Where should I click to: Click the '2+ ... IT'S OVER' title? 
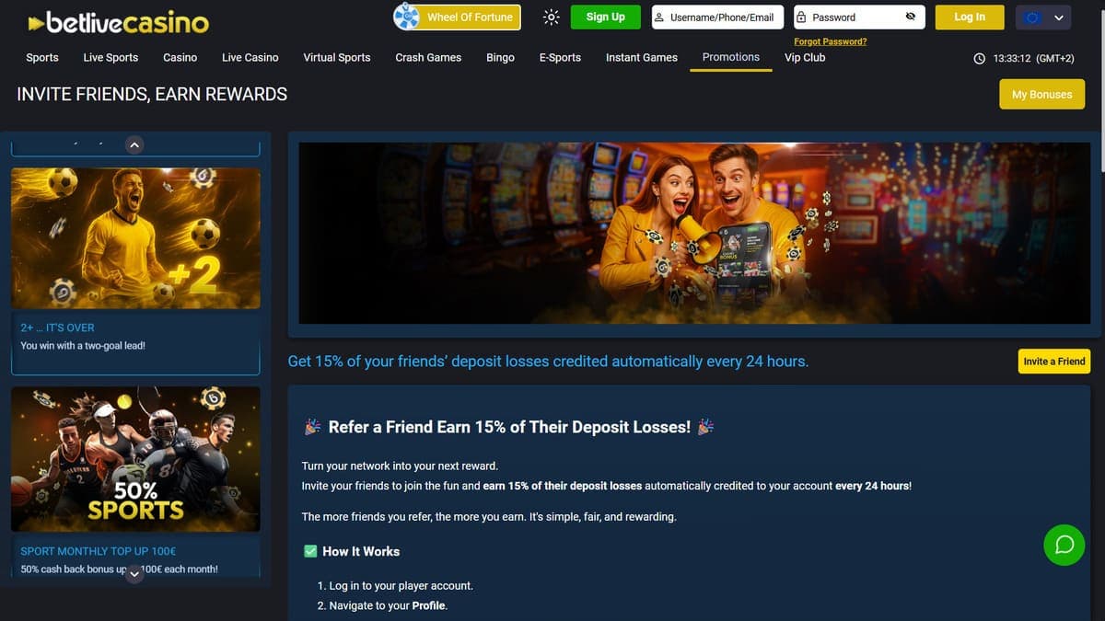point(57,328)
